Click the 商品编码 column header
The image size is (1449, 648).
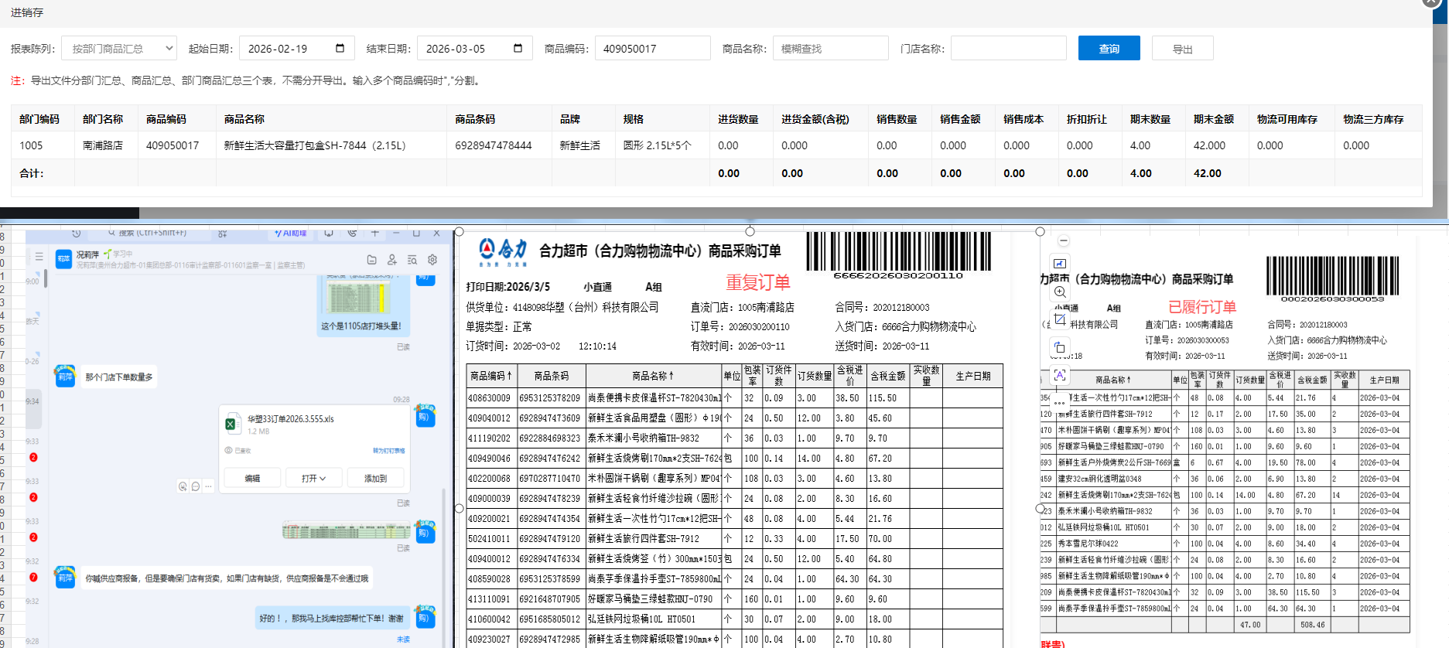pyautogui.click(x=166, y=119)
